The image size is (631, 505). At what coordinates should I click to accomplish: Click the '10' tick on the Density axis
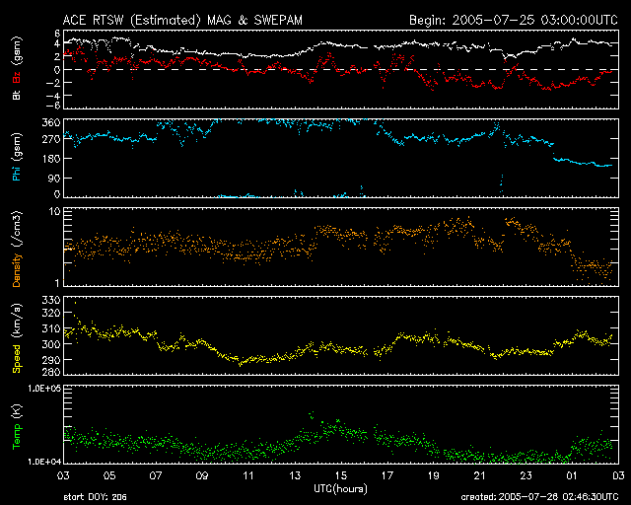pos(55,211)
